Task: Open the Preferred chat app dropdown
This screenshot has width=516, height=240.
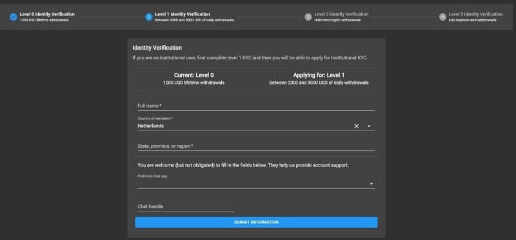Action: pos(256,183)
